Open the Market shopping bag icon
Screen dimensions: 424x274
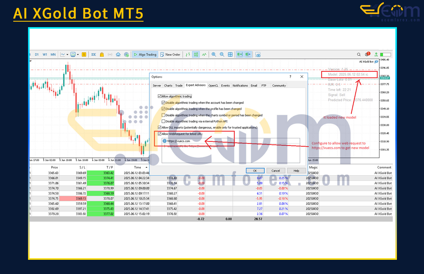(x=102, y=54)
